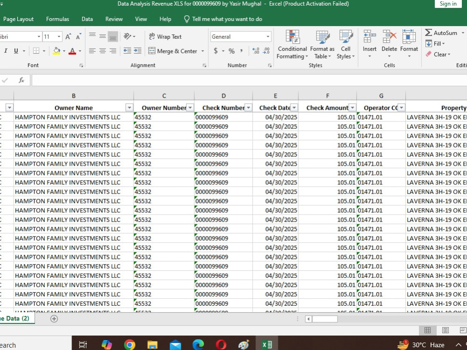Open the Alignment settings dialog launcher

pos(205,65)
